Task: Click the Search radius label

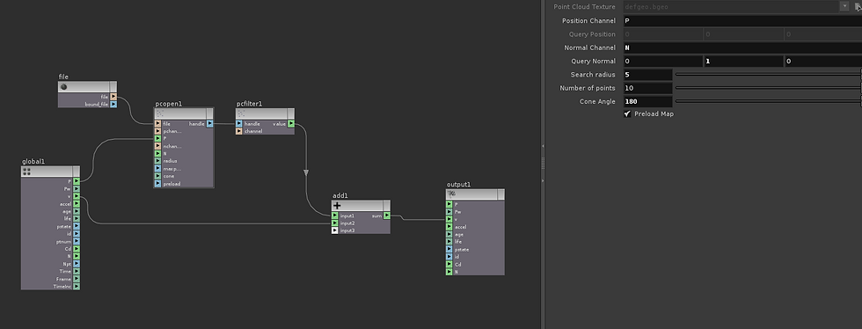Action: coord(593,74)
